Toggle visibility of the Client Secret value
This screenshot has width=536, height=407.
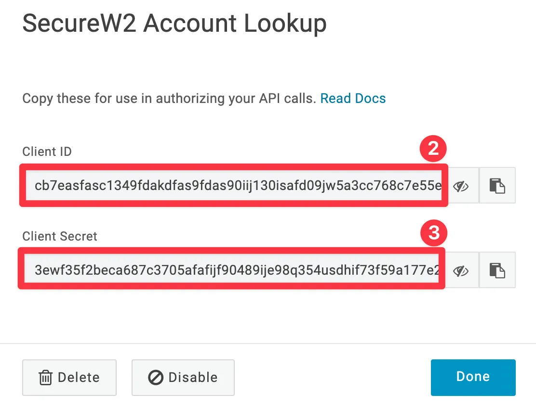(461, 270)
